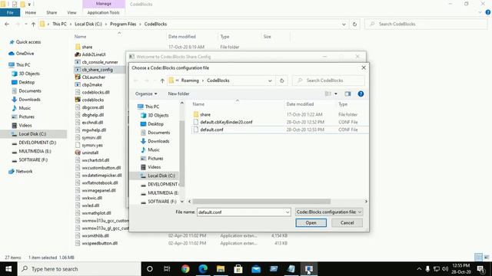This screenshot has height=276, width=492.
Task: Click Explorer up arrow button
Action: pos(33,24)
